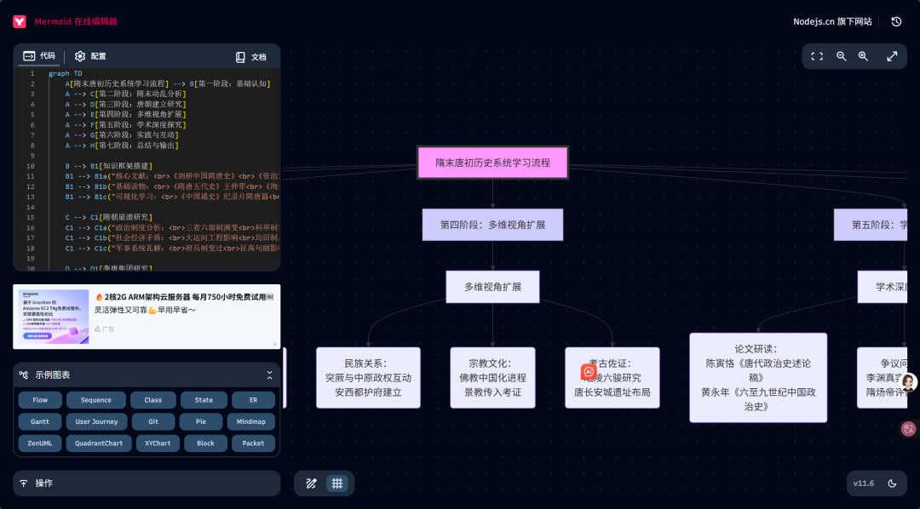
Task: Click code line 15 隋朝崩溃研究
Action: [108, 218]
